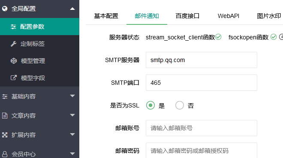
Task: Switch to the WebAPI tab
Action: point(229,16)
